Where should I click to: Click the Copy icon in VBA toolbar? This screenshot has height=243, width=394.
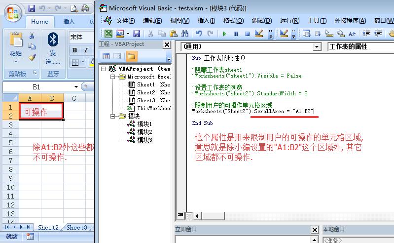coord(162,34)
